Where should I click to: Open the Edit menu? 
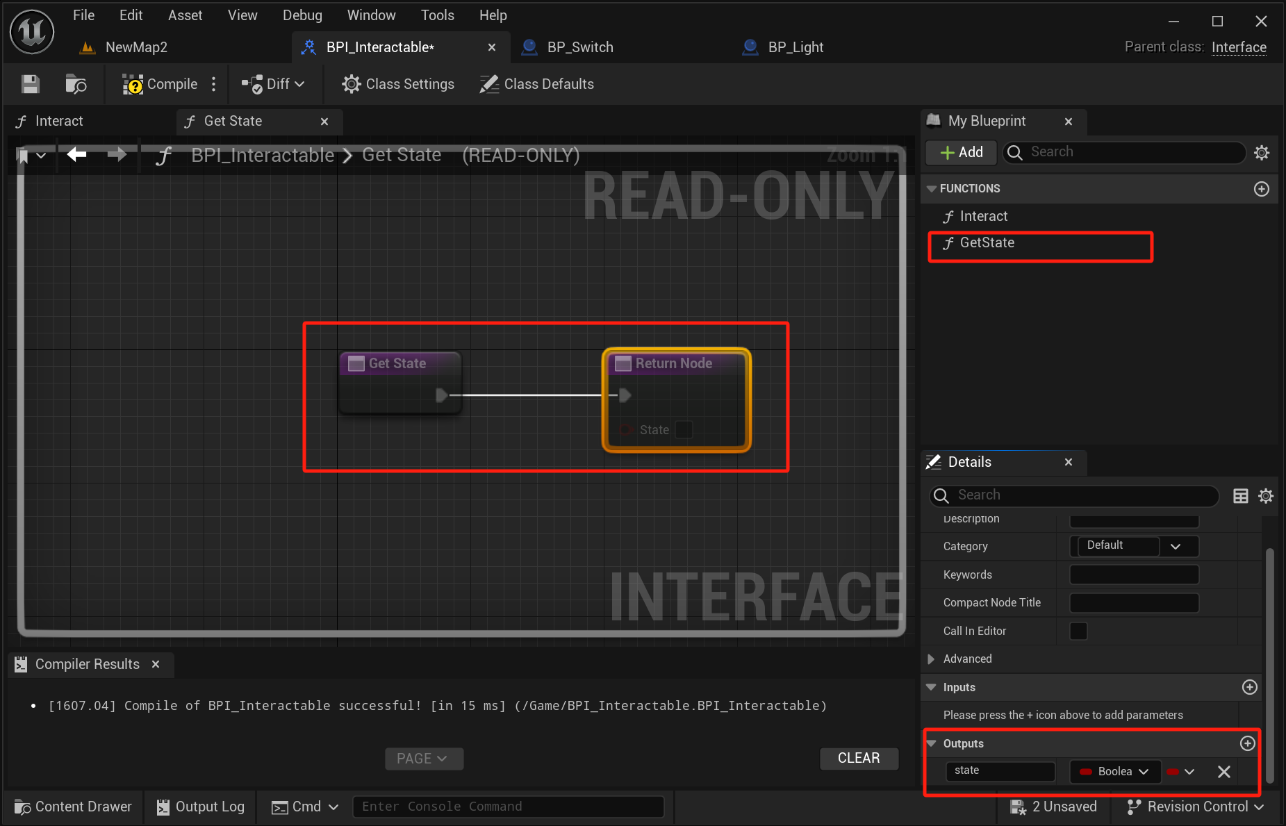[131, 15]
